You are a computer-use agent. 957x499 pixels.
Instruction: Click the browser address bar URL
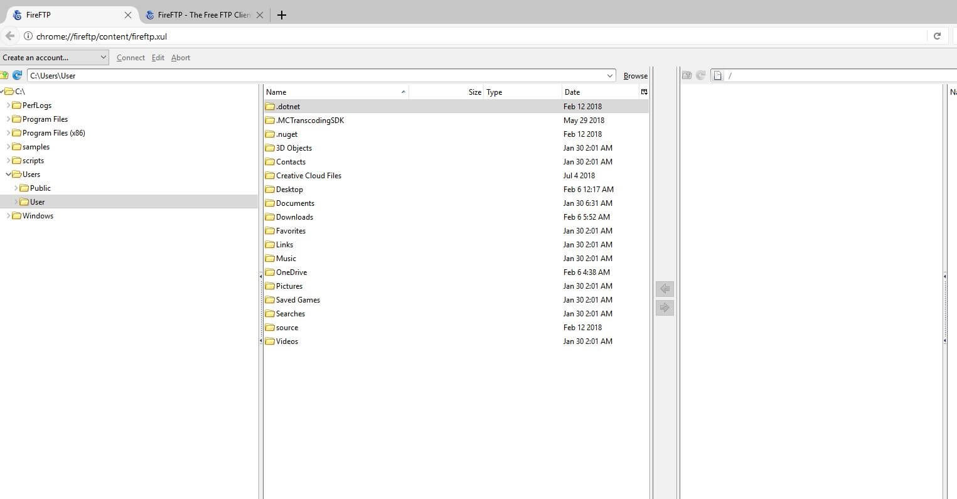102,36
